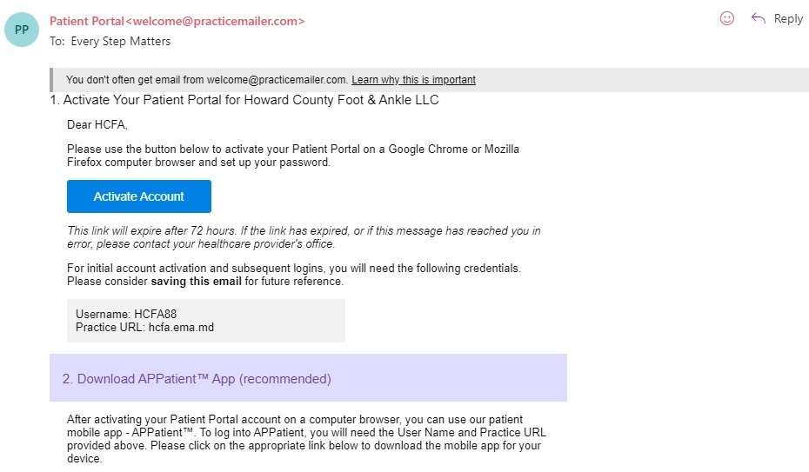Click the Reply text label
The width and height of the screenshot is (809, 472).
pyautogui.click(x=788, y=18)
